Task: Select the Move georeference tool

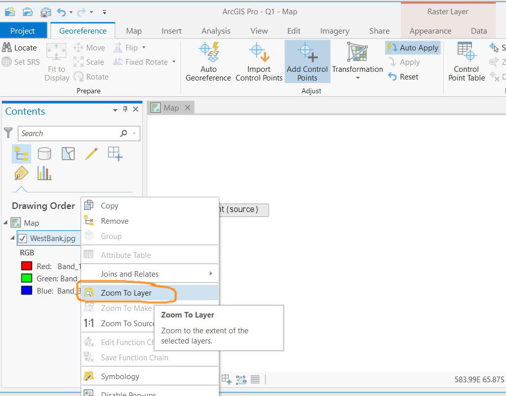Action: click(x=89, y=48)
